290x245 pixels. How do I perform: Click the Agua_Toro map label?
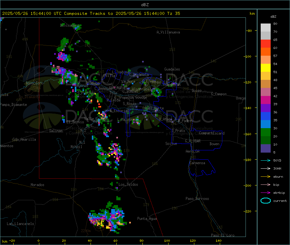(34, 83)
